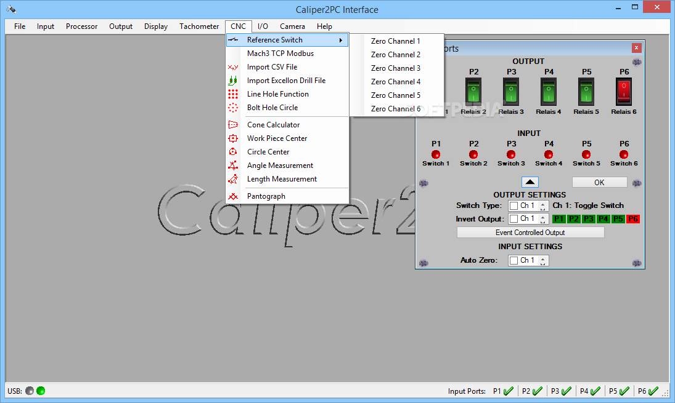Click the red P6 output indicator swatch
675x403 pixels.
pyautogui.click(x=633, y=219)
